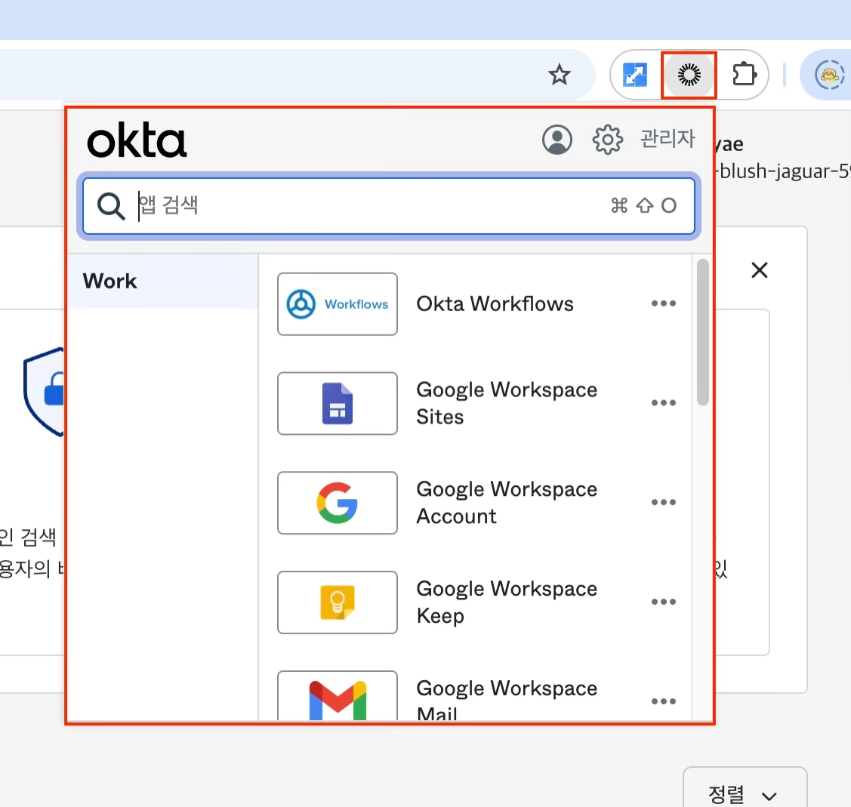The width and height of the screenshot is (851, 807).
Task: Click the bookmark star icon in address bar
Action: 559,75
